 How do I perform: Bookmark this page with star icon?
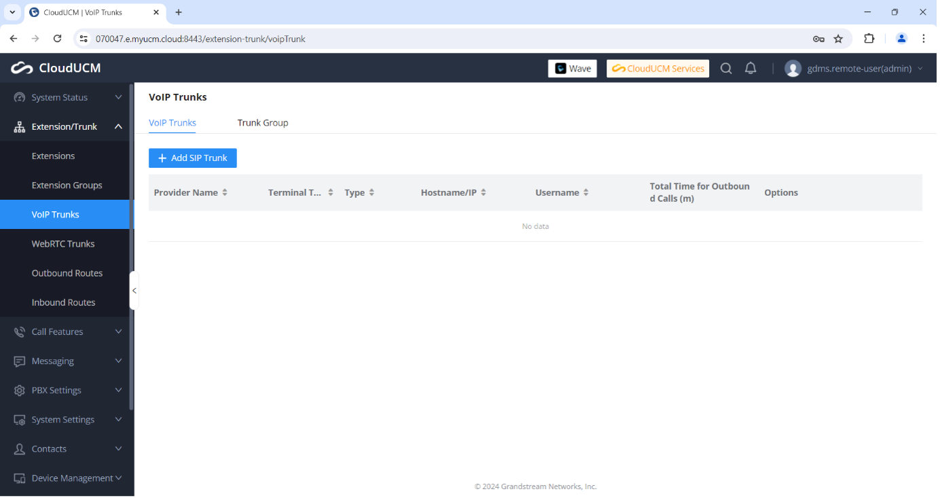pyautogui.click(x=838, y=39)
